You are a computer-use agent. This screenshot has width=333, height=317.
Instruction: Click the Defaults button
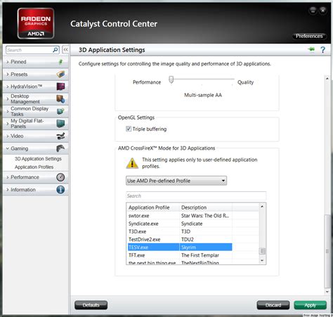[91, 305]
